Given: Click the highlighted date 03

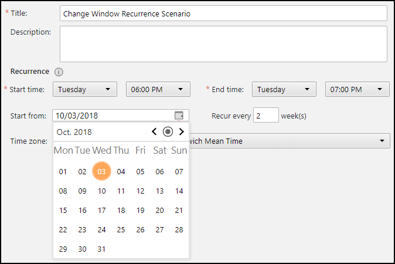Looking at the screenshot, I should 102,172.
